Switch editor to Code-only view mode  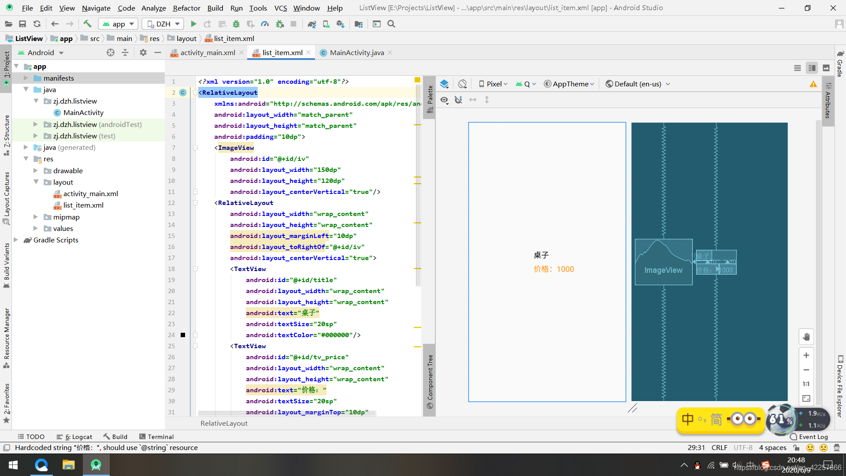[797, 68]
